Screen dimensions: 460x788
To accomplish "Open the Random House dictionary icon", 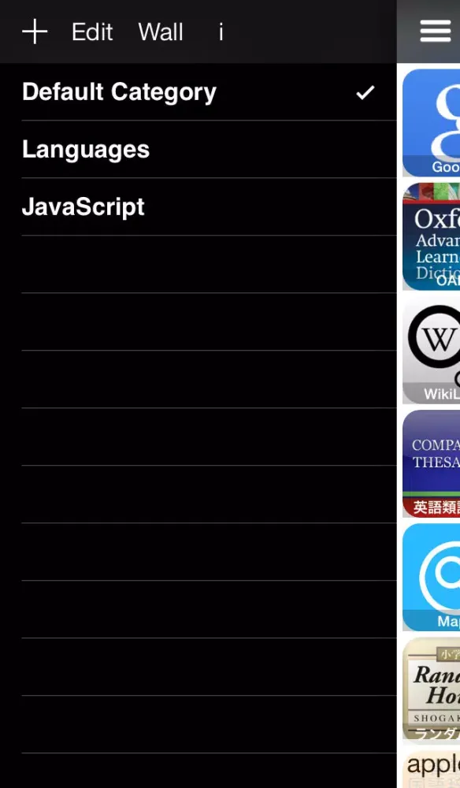I will pyautogui.click(x=432, y=691).
